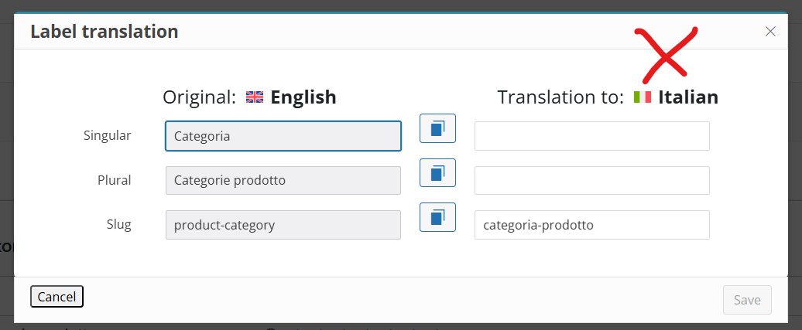Save the translated labels
Image resolution: width=802 pixels, height=330 pixels.
[747, 300]
